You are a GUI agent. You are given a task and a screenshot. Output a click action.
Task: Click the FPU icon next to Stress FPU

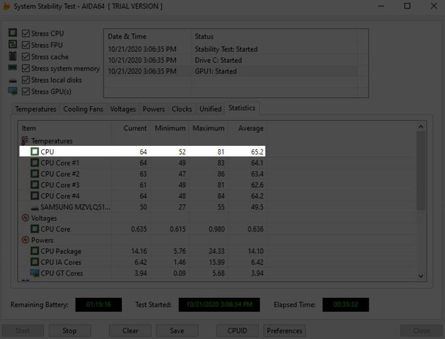13,45
